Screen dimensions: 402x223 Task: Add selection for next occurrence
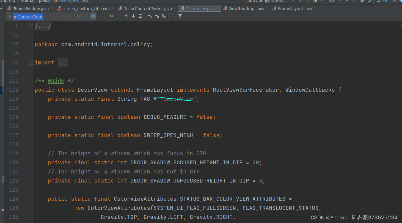[150, 16]
